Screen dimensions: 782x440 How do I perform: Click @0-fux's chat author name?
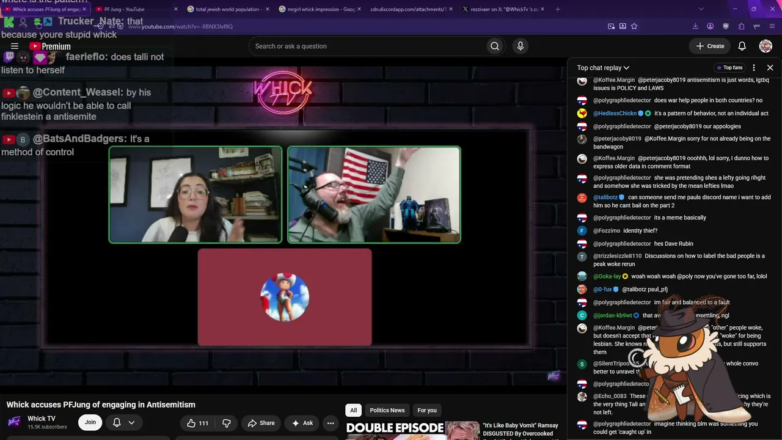click(x=602, y=289)
